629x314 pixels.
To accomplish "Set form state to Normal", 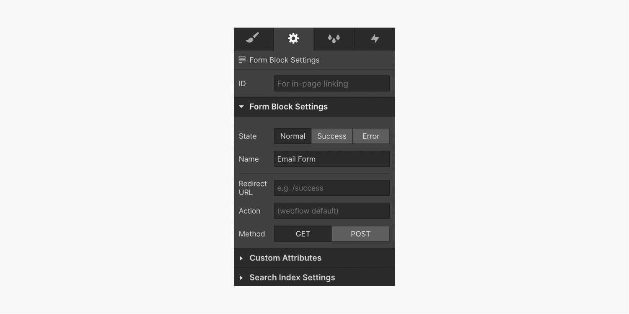I will pyautogui.click(x=292, y=136).
